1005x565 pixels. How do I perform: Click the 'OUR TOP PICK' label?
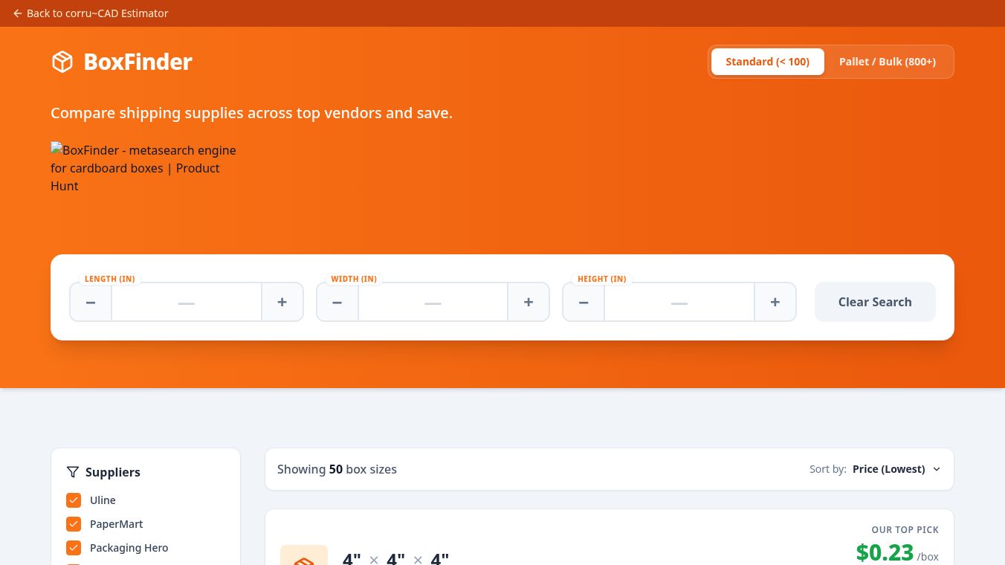click(905, 530)
